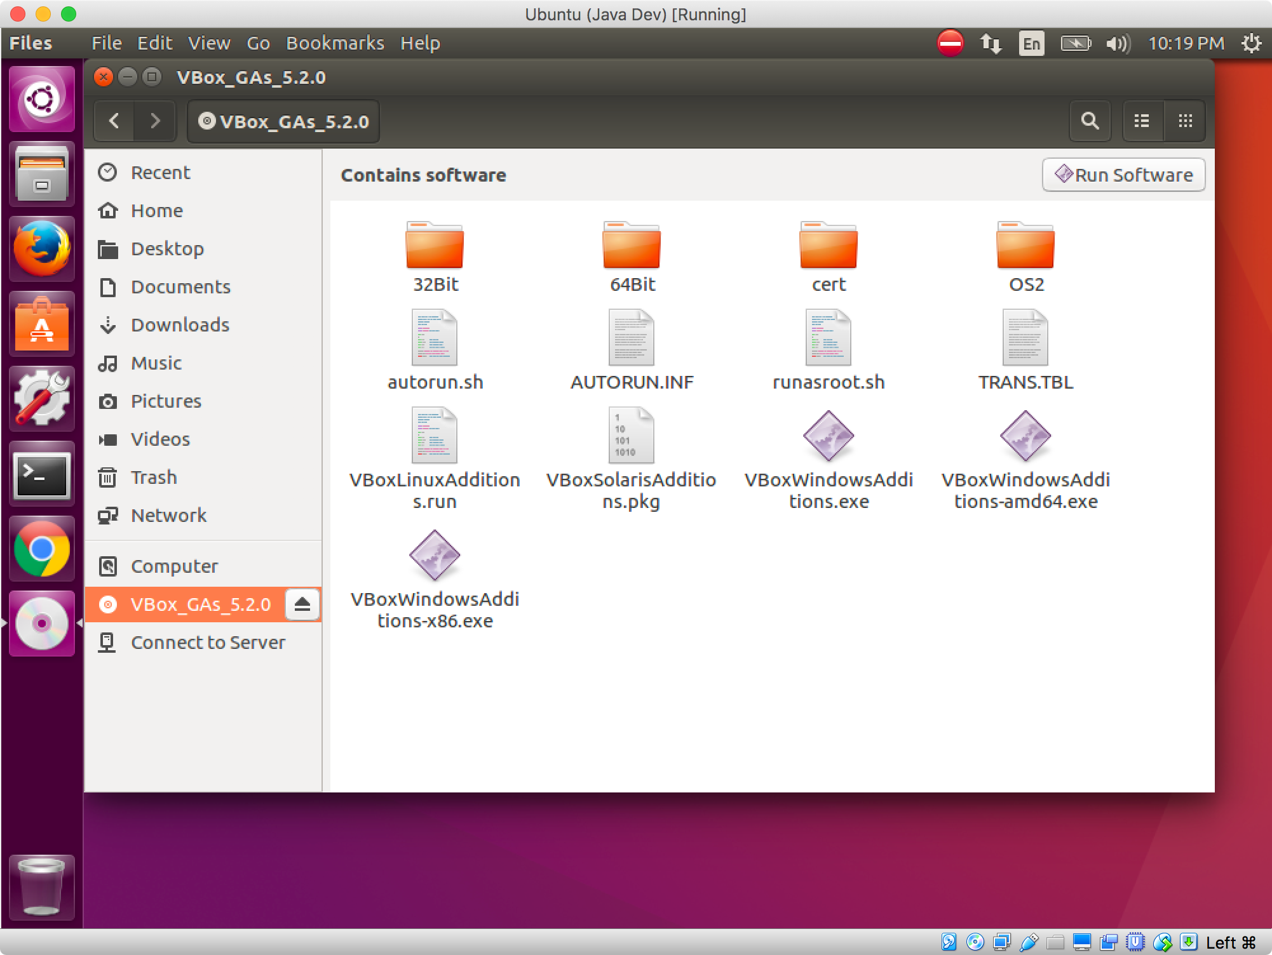Open Trash in the sidebar
The image size is (1272, 955).
tap(203, 477)
